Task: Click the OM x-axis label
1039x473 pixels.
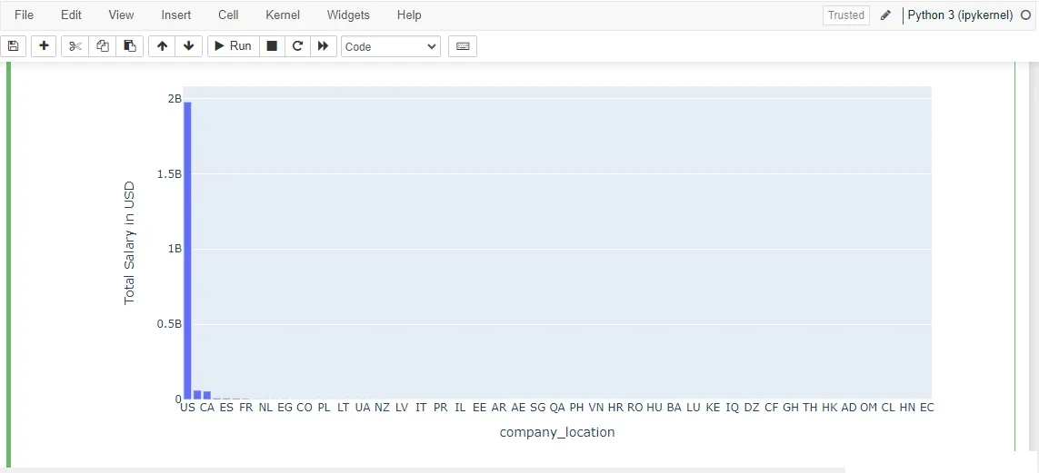Action: (x=868, y=408)
